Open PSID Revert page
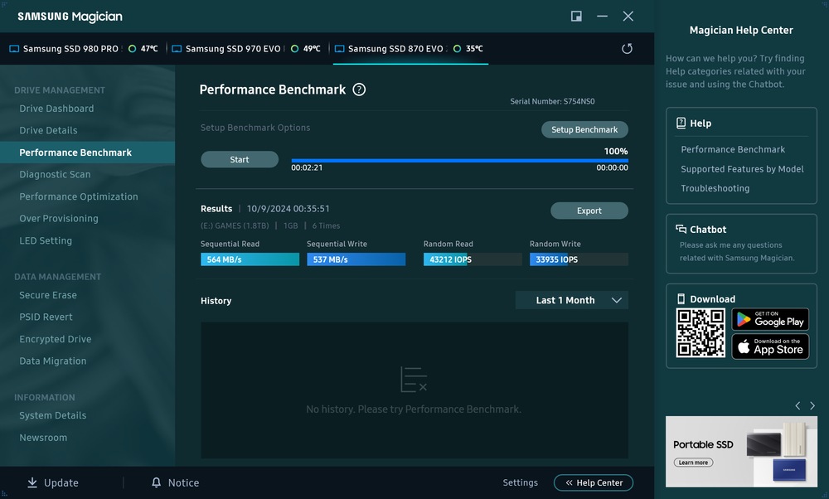The width and height of the screenshot is (829, 499). (46, 317)
